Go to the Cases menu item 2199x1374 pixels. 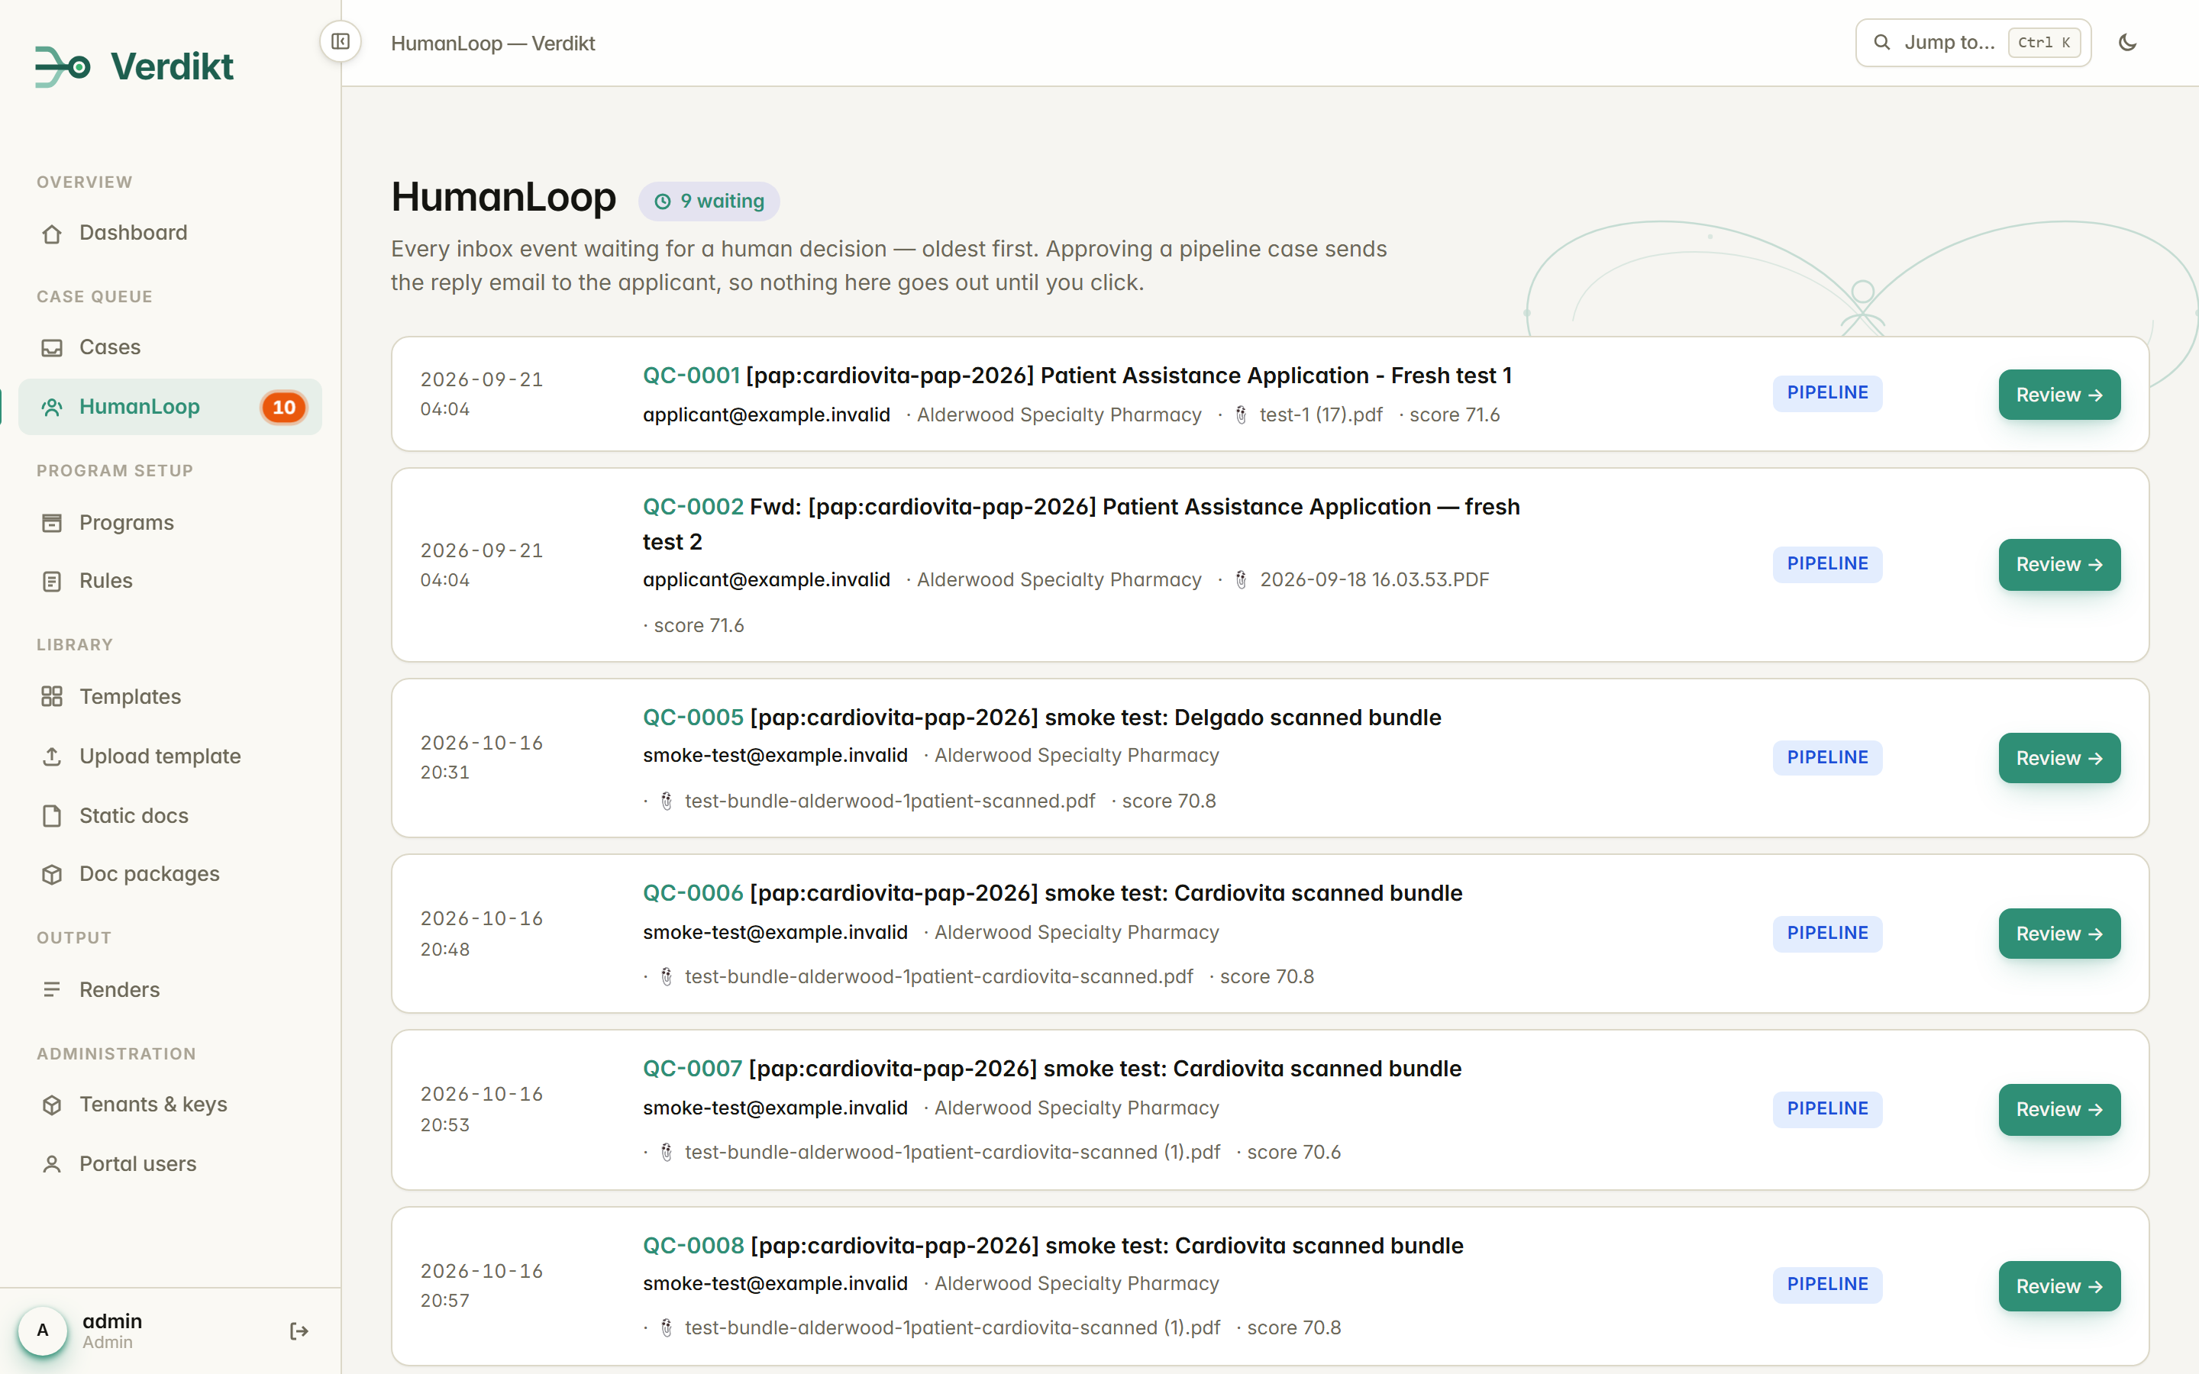click(x=170, y=347)
